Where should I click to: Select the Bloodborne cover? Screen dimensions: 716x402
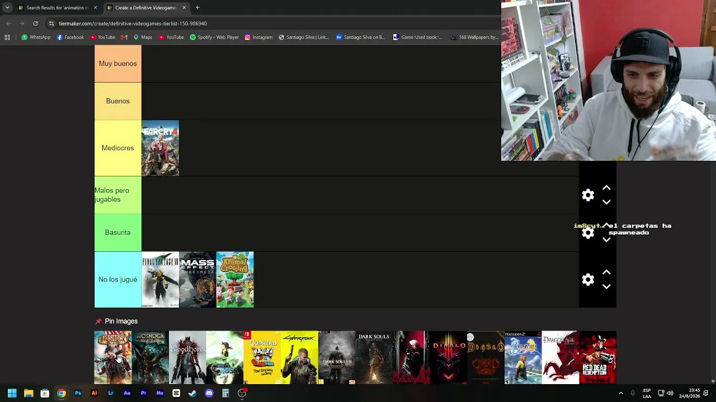pyautogui.click(x=187, y=357)
